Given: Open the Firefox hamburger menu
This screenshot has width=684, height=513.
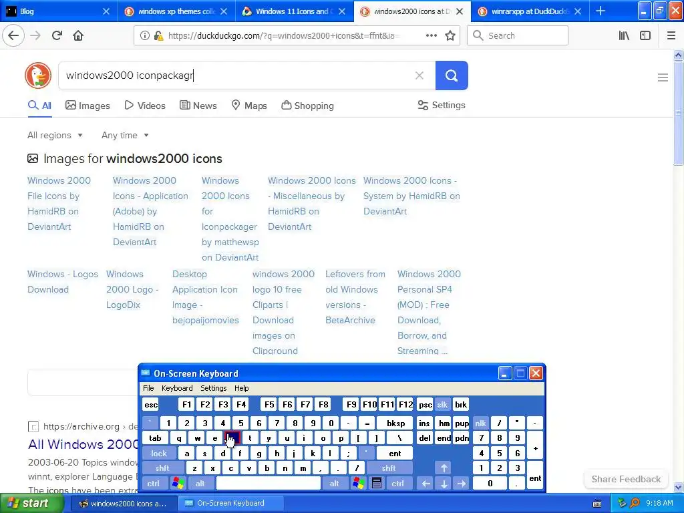Looking at the screenshot, I should [x=671, y=35].
